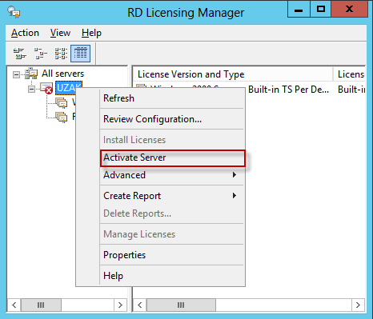
Task: Switch to the List view toolbar icon
Action: click(61, 53)
